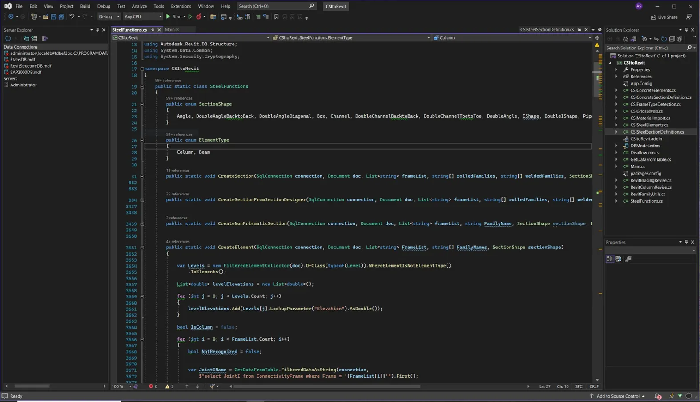Expand the CSIConcreteElements.cs node
This screenshot has height=402, width=700.
click(x=616, y=90)
